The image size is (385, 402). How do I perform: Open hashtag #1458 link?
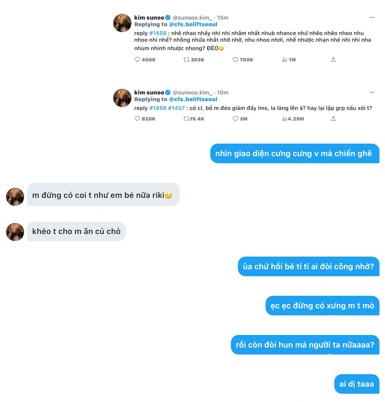(x=158, y=33)
